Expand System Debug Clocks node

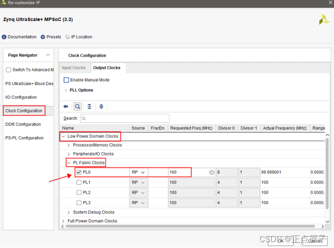69,212
